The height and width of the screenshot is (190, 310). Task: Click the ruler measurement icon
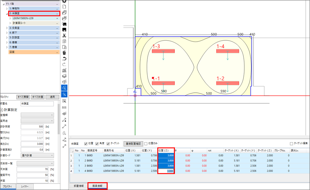click(x=64, y=107)
